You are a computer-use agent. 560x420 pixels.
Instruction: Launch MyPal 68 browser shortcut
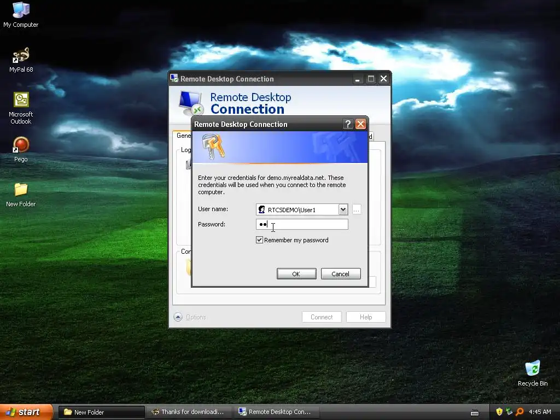click(21, 60)
